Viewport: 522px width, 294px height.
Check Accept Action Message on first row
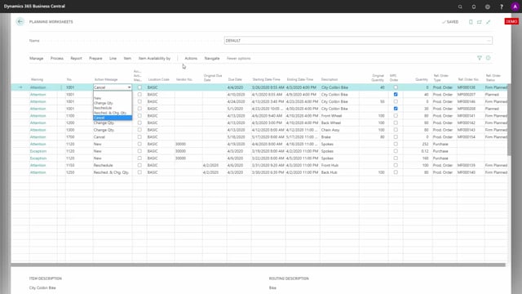coord(139,87)
